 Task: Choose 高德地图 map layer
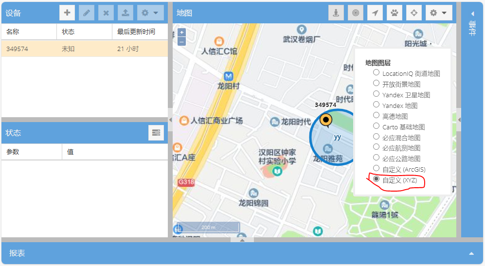click(376, 115)
